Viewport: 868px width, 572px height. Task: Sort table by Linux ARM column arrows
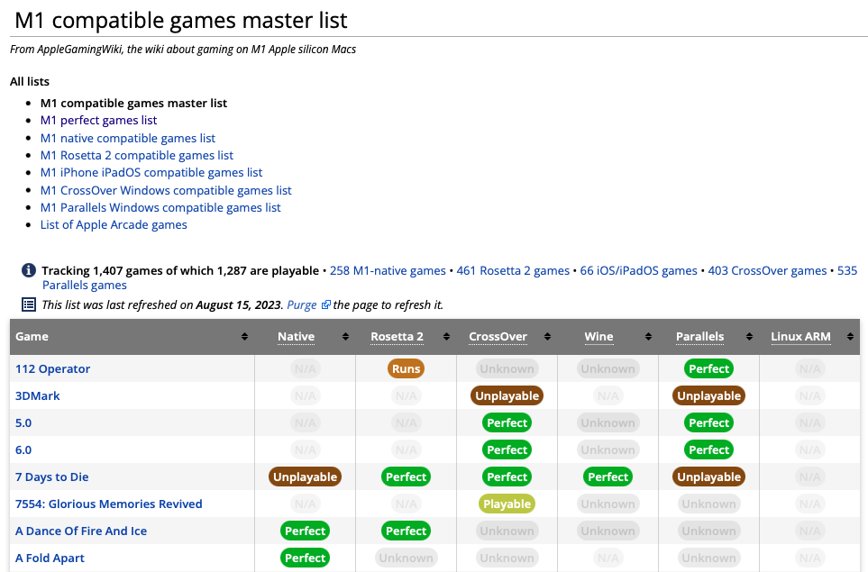[850, 337]
